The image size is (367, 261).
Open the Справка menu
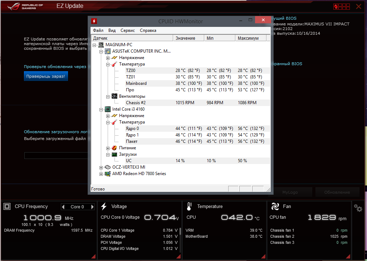tap(148, 30)
